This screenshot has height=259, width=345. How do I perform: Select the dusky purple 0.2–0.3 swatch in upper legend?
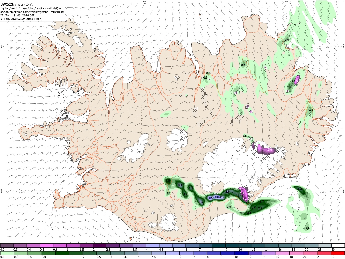[7, 246]
